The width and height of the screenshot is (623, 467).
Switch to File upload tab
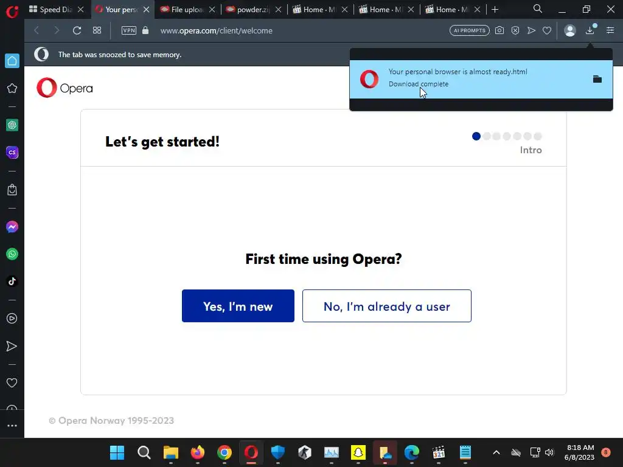pos(182,10)
